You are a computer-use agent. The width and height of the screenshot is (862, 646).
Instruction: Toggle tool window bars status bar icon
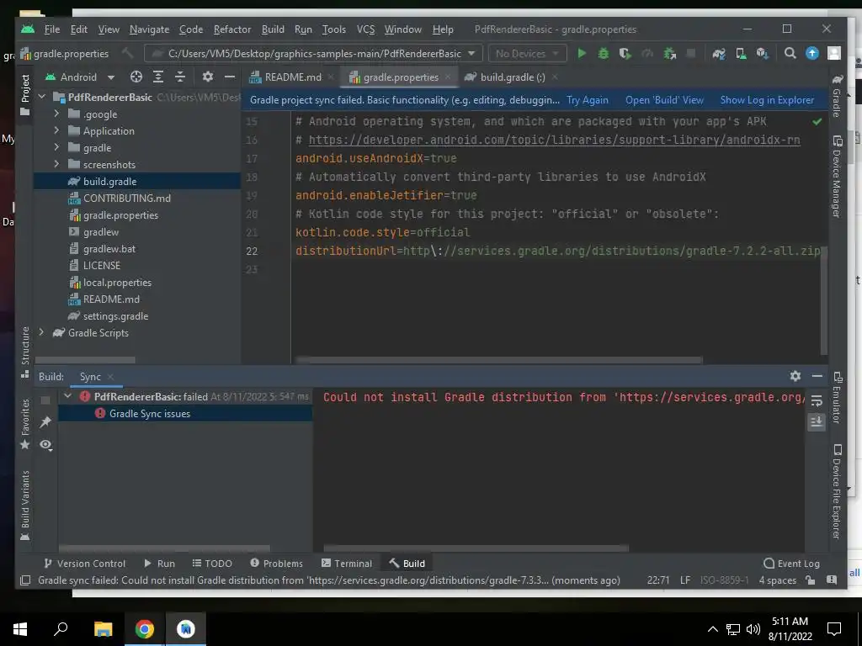(24, 580)
